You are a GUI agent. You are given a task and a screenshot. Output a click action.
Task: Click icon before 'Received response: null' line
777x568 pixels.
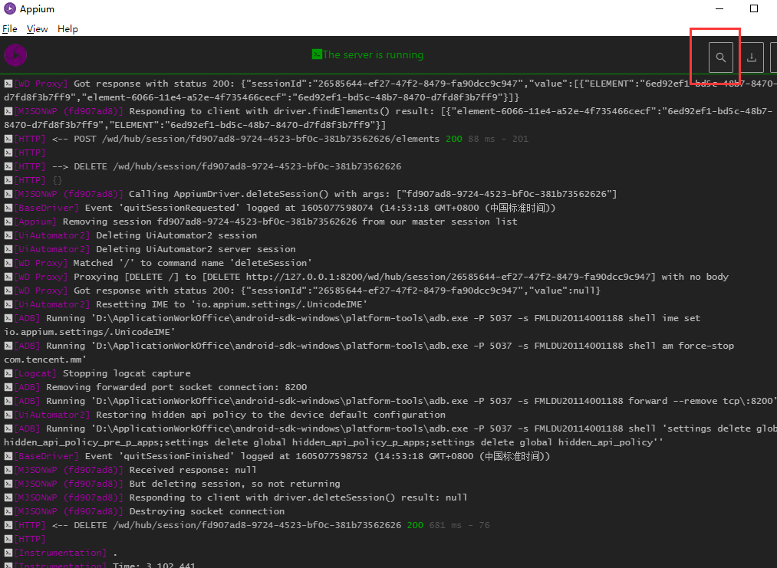[x=8, y=470]
